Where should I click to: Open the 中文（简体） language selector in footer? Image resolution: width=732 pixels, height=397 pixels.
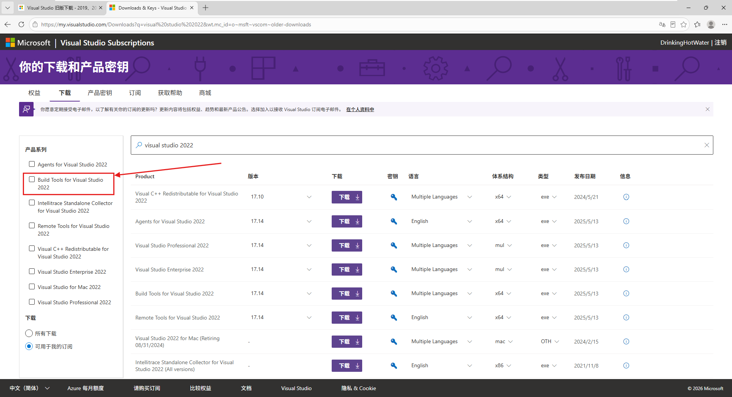pyautogui.click(x=30, y=388)
